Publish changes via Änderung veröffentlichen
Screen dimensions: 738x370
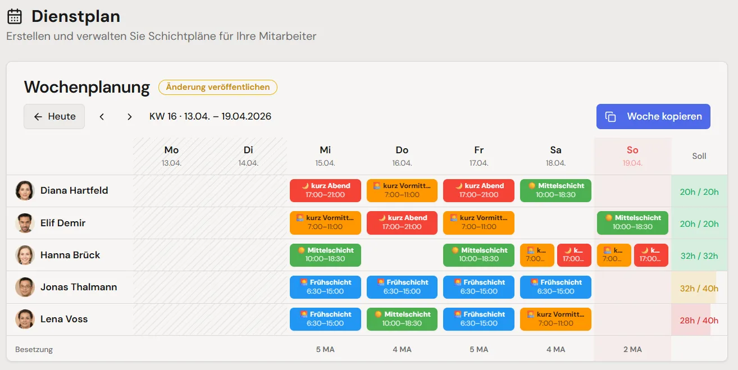[218, 87]
